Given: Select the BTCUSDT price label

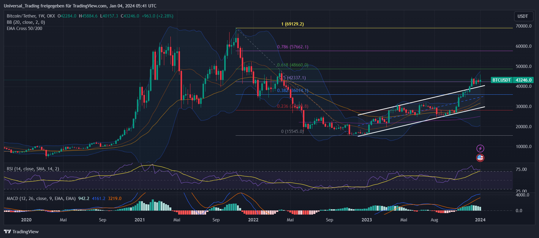Looking at the screenshot, I should (x=502, y=80).
